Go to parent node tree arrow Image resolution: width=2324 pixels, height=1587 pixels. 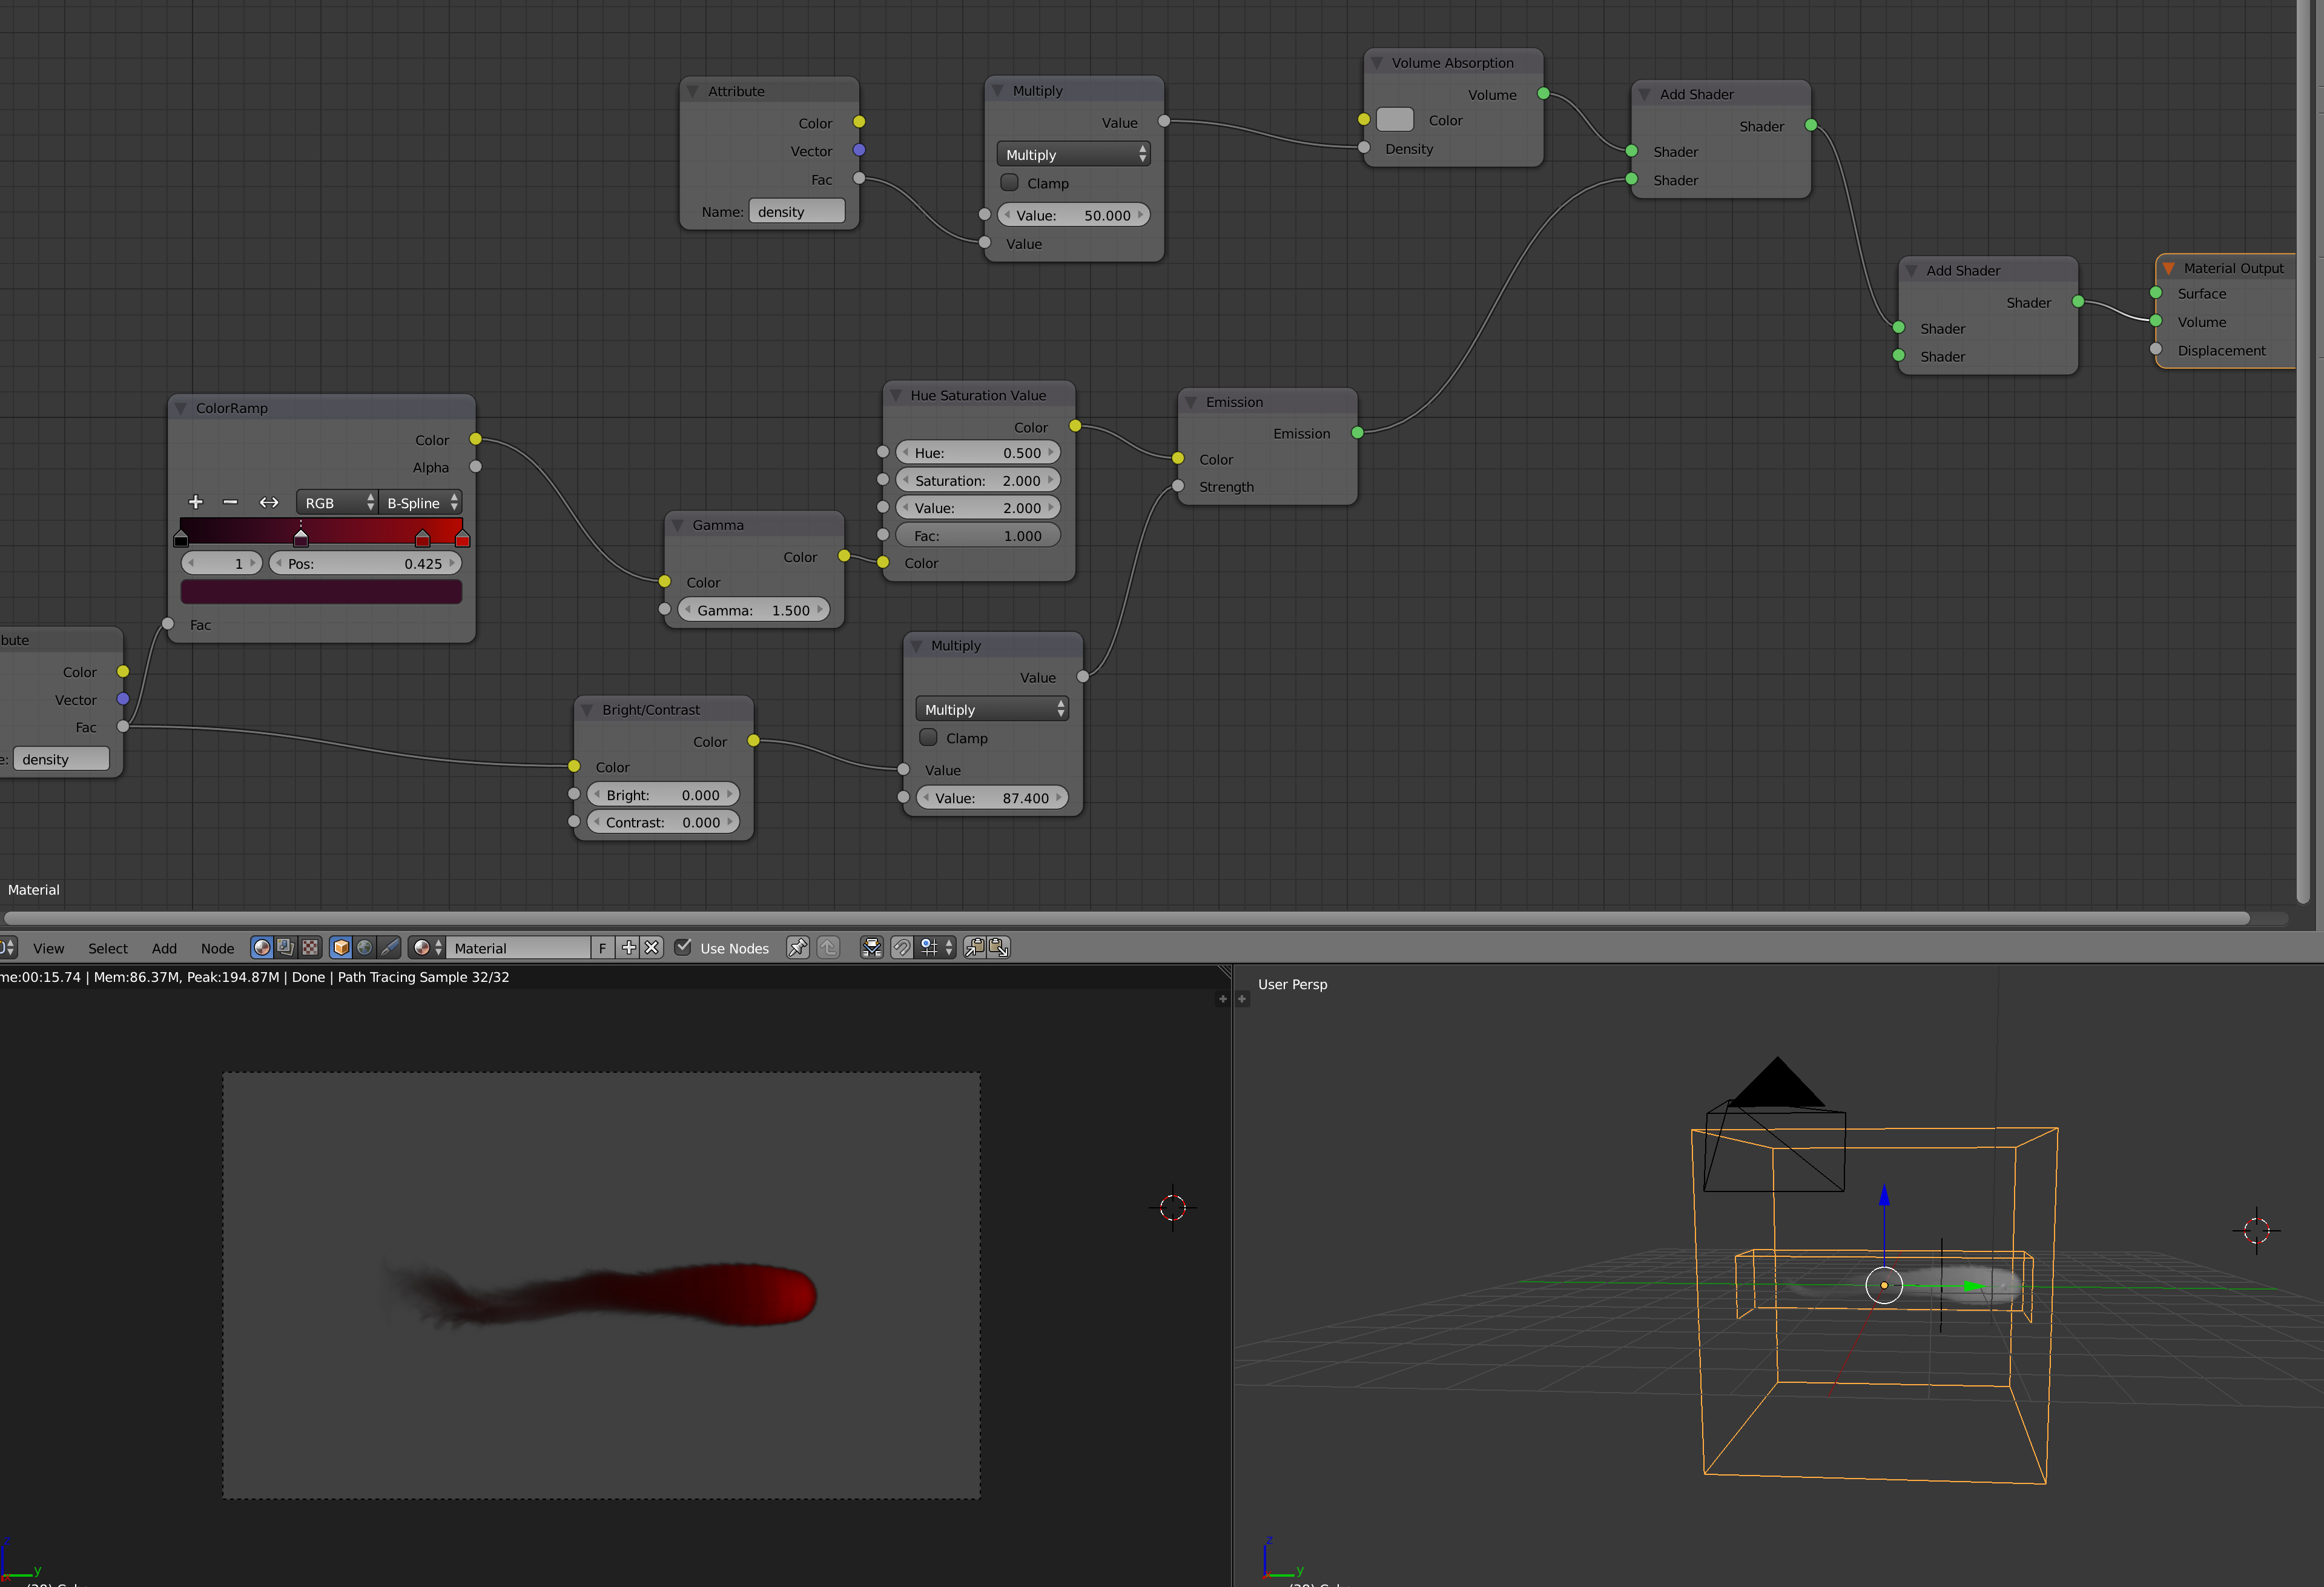(x=828, y=947)
